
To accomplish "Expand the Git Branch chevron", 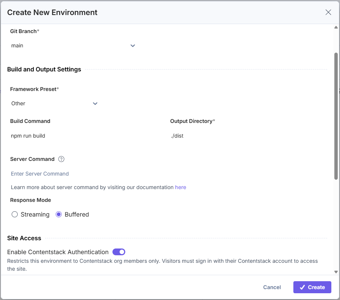I will pos(133,45).
